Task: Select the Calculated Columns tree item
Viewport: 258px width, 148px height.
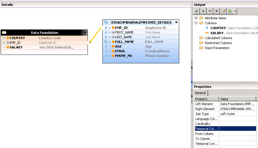Action: 218,38
